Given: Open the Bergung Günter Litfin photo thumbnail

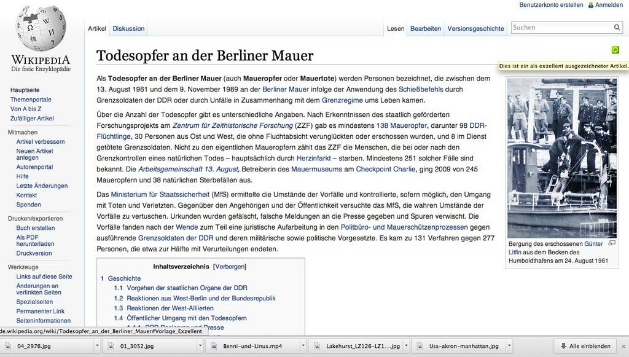Looking at the screenshot, I should (x=561, y=158).
